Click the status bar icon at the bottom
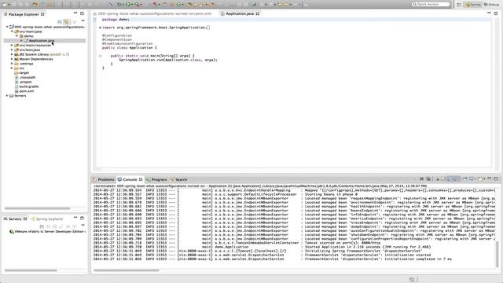 [x=413, y=280]
